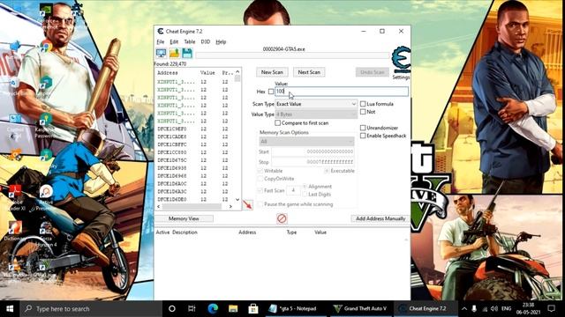The image size is (565, 317).
Task: Click the taskbar clock date
Action: [528, 308]
